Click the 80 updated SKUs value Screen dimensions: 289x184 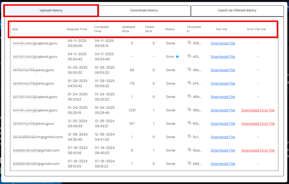(x=132, y=70)
